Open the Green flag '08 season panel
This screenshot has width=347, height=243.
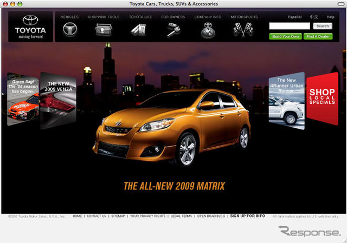pos(23,99)
